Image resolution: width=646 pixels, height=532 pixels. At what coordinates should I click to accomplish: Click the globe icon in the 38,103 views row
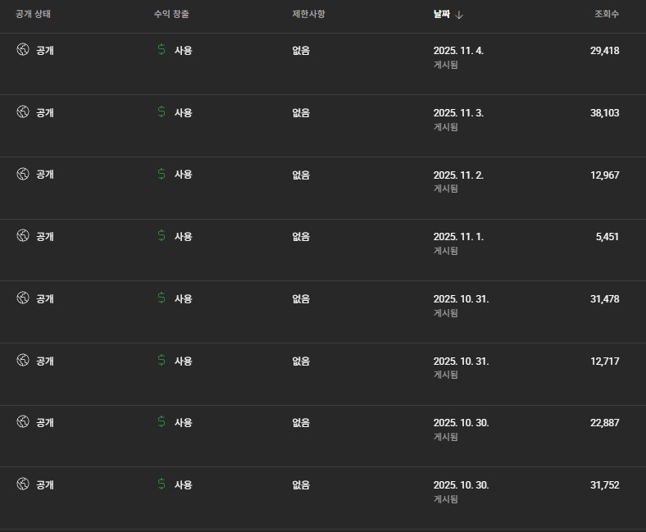[23, 112]
